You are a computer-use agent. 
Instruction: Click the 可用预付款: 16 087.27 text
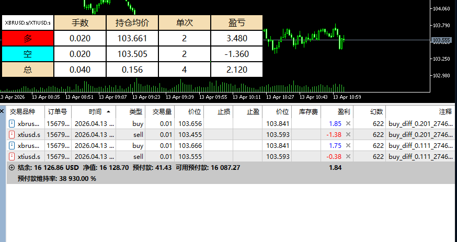coord(208,168)
